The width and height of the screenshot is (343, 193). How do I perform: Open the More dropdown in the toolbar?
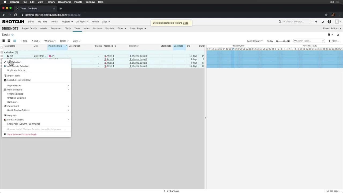point(76,41)
